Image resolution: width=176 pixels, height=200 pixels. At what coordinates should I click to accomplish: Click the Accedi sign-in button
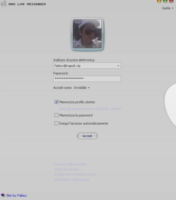[x=87, y=136]
